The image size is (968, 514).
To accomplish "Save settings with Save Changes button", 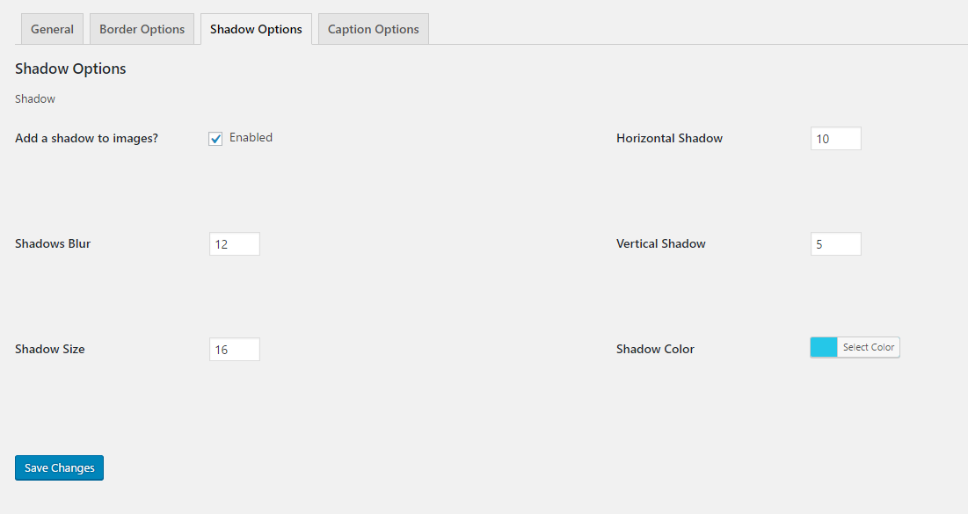I will tap(59, 468).
